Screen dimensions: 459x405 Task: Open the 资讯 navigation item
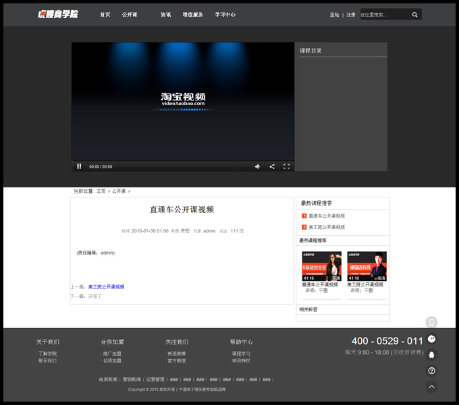pos(165,15)
